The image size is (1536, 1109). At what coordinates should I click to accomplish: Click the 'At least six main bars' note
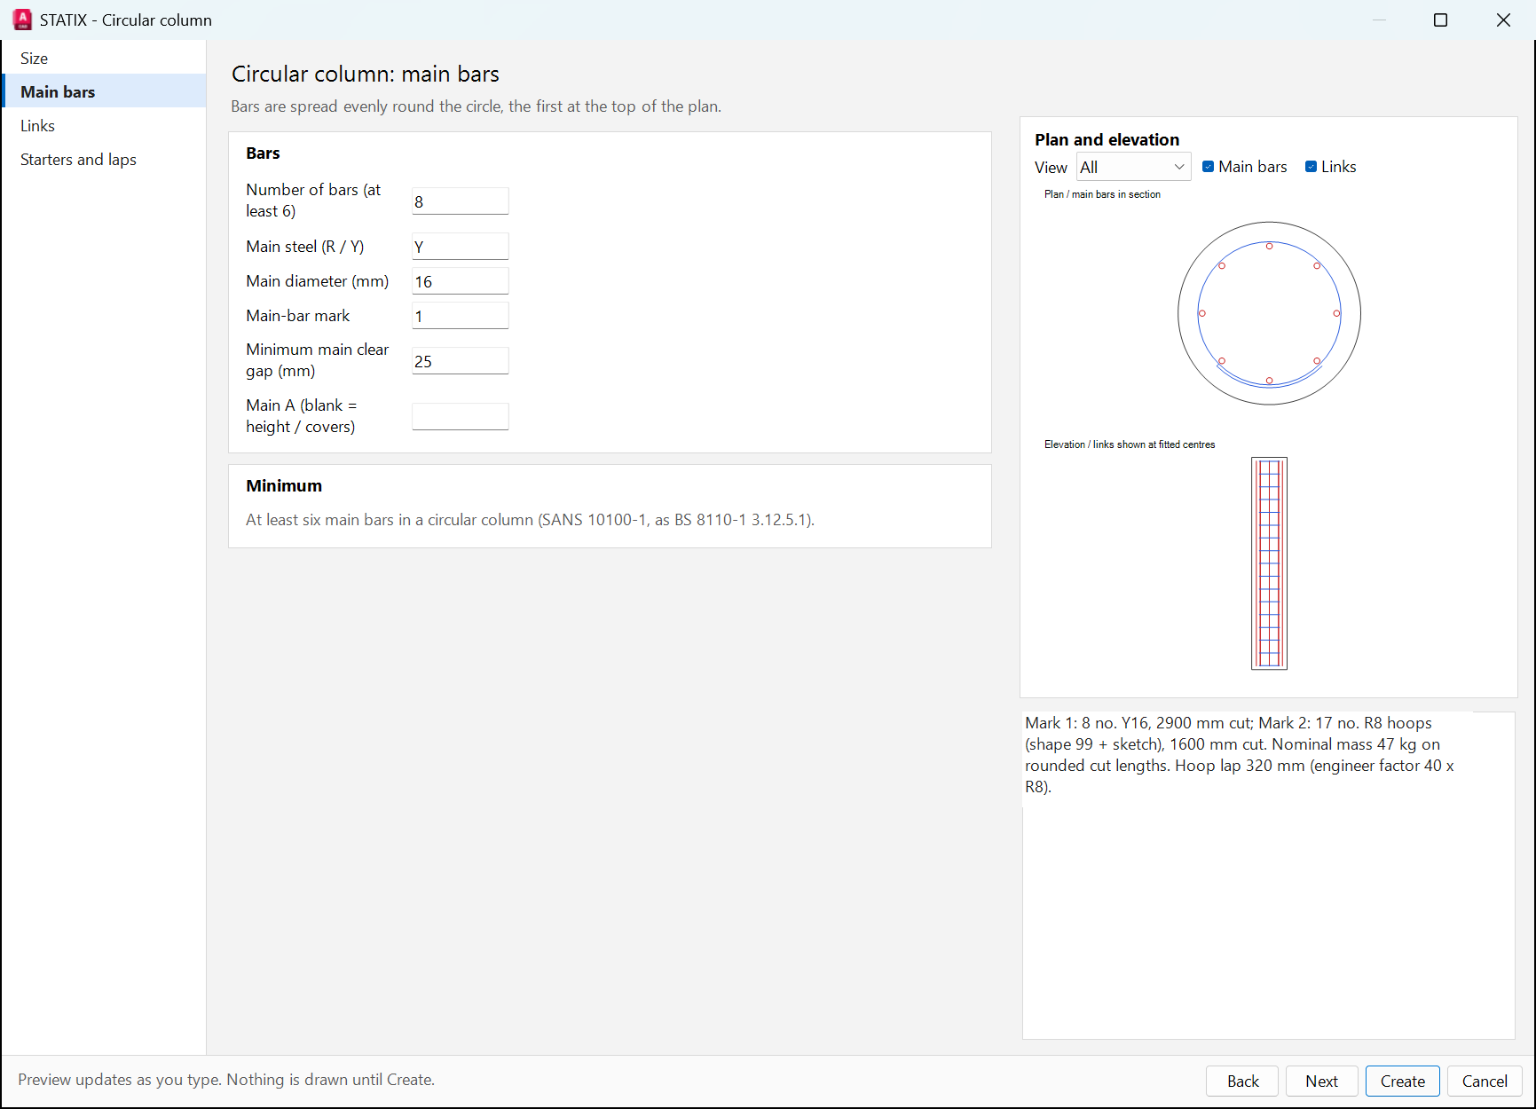click(530, 520)
